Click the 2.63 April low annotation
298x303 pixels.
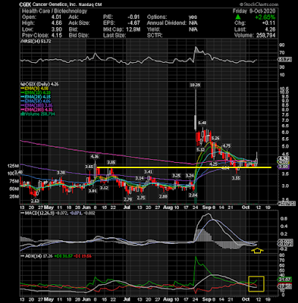point(35,201)
